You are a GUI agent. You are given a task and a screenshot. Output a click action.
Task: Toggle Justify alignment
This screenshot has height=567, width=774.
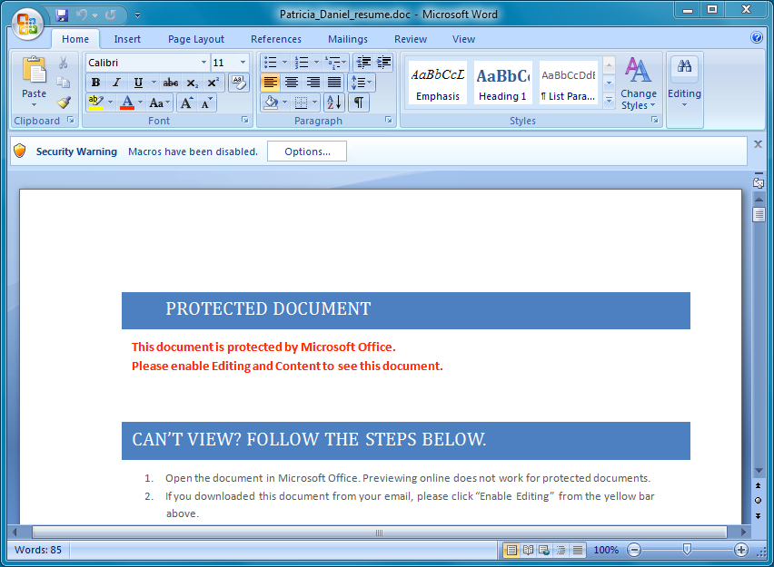tap(334, 83)
